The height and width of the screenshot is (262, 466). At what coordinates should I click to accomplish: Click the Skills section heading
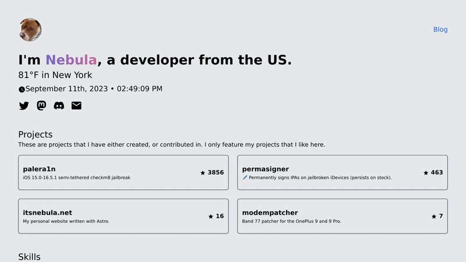coord(30,257)
